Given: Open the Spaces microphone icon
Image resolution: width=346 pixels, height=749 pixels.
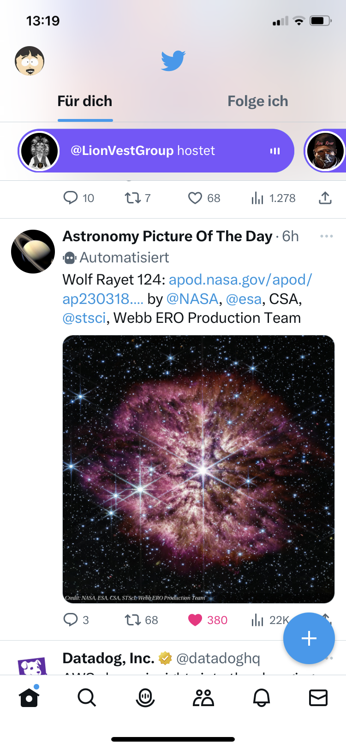Looking at the screenshot, I should click(145, 698).
